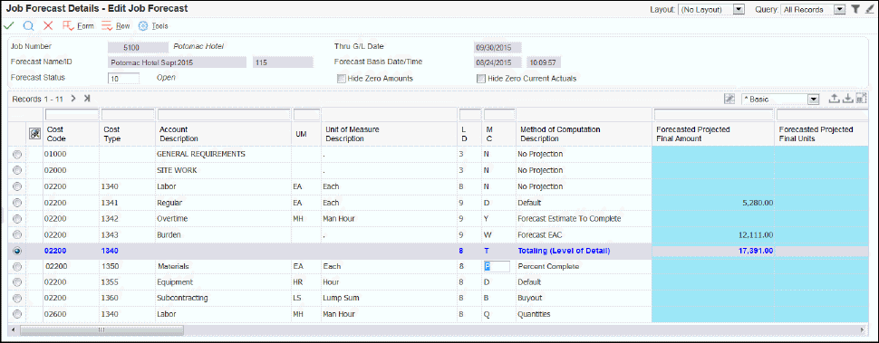Select the 02200 1340 Labor row radio
Image resolution: width=879 pixels, height=343 pixels.
(17, 186)
